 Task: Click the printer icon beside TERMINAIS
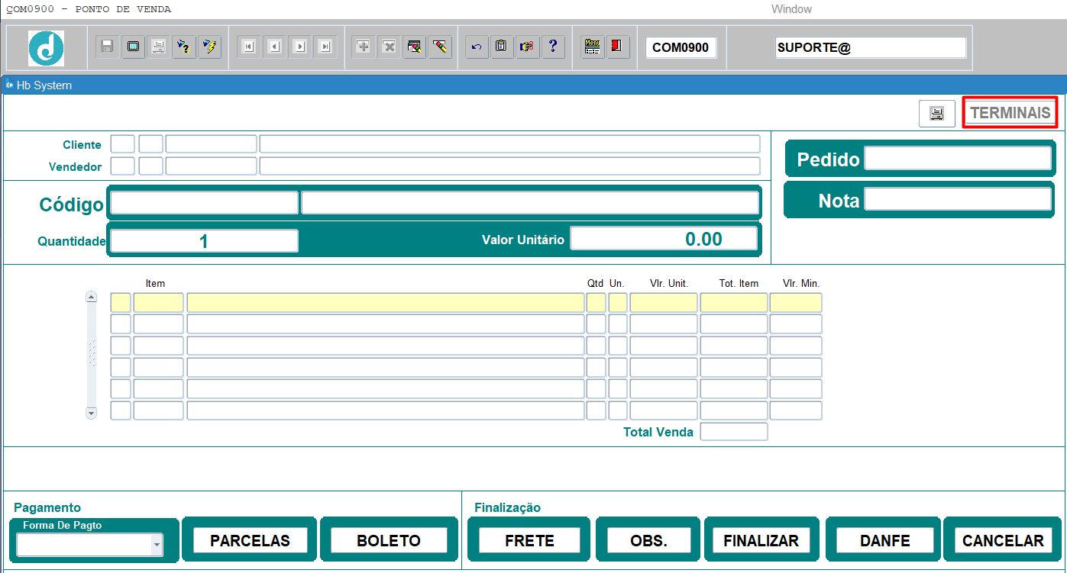pos(937,114)
